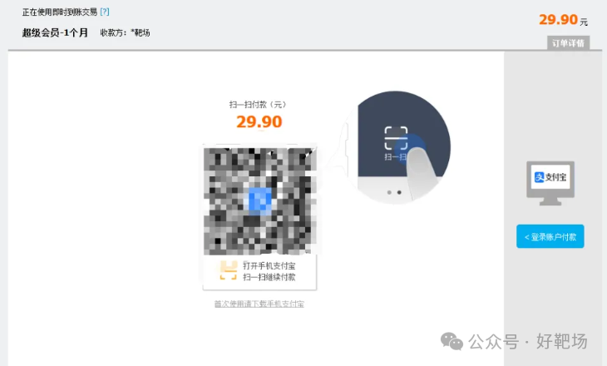Open the 首次使用请下载手机支付宝 link

[259, 304]
